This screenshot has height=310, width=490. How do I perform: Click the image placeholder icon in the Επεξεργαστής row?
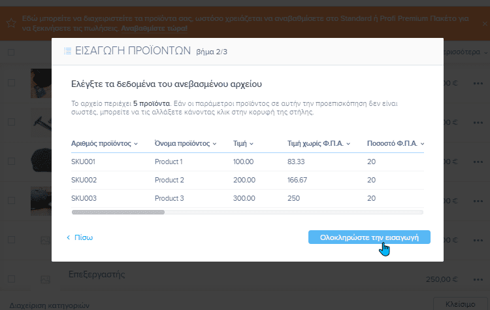point(46,279)
